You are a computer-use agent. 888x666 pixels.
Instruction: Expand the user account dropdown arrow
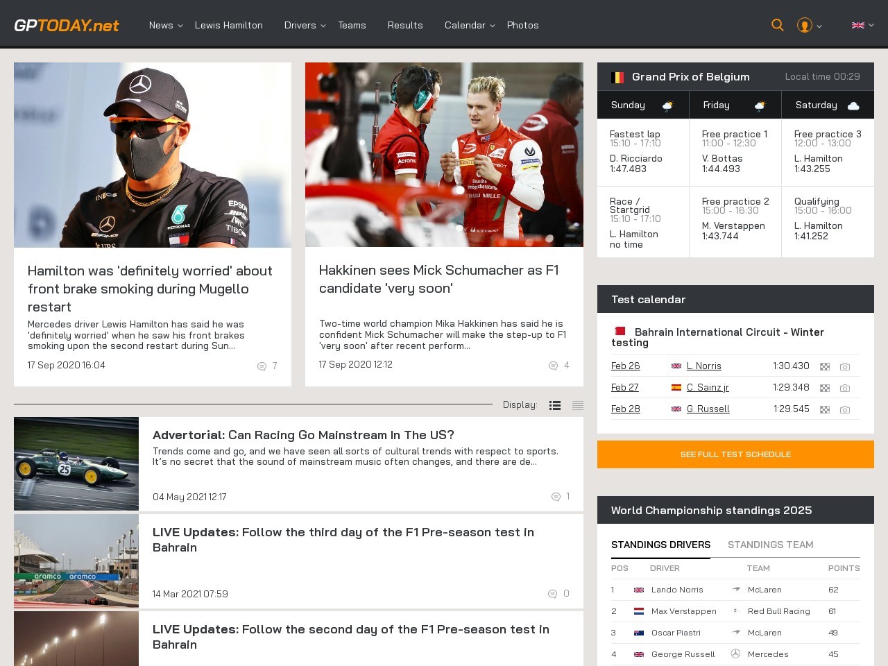[x=819, y=26]
